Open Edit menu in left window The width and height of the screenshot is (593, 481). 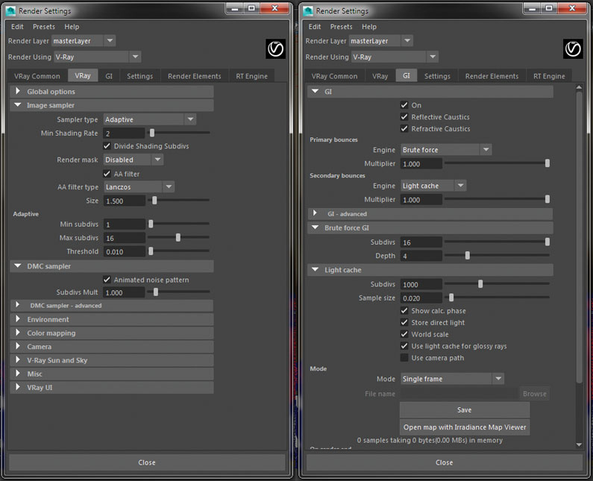click(x=17, y=27)
